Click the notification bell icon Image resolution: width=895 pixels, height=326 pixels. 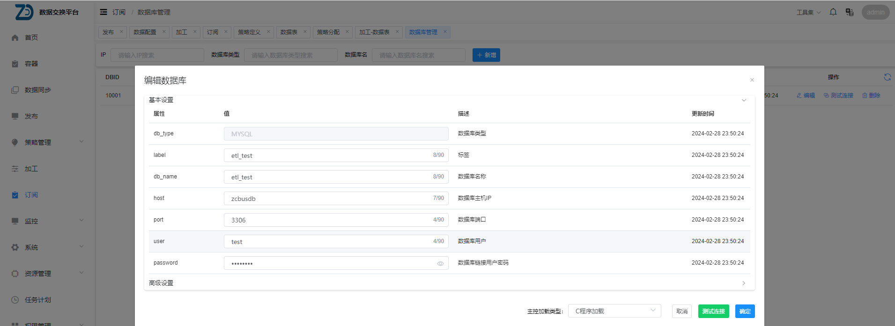click(833, 12)
